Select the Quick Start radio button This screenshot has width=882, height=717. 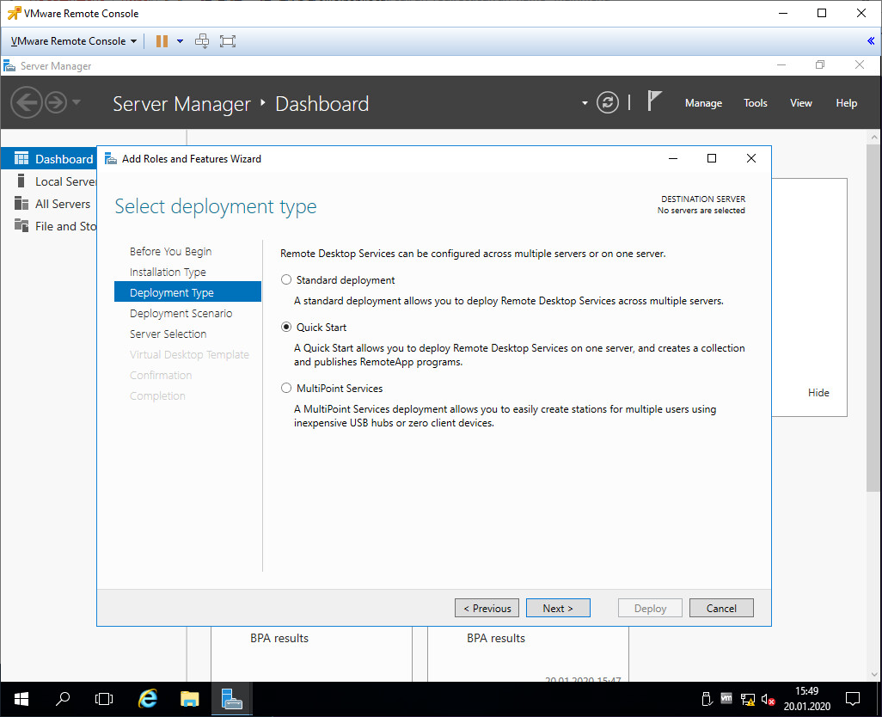(286, 328)
